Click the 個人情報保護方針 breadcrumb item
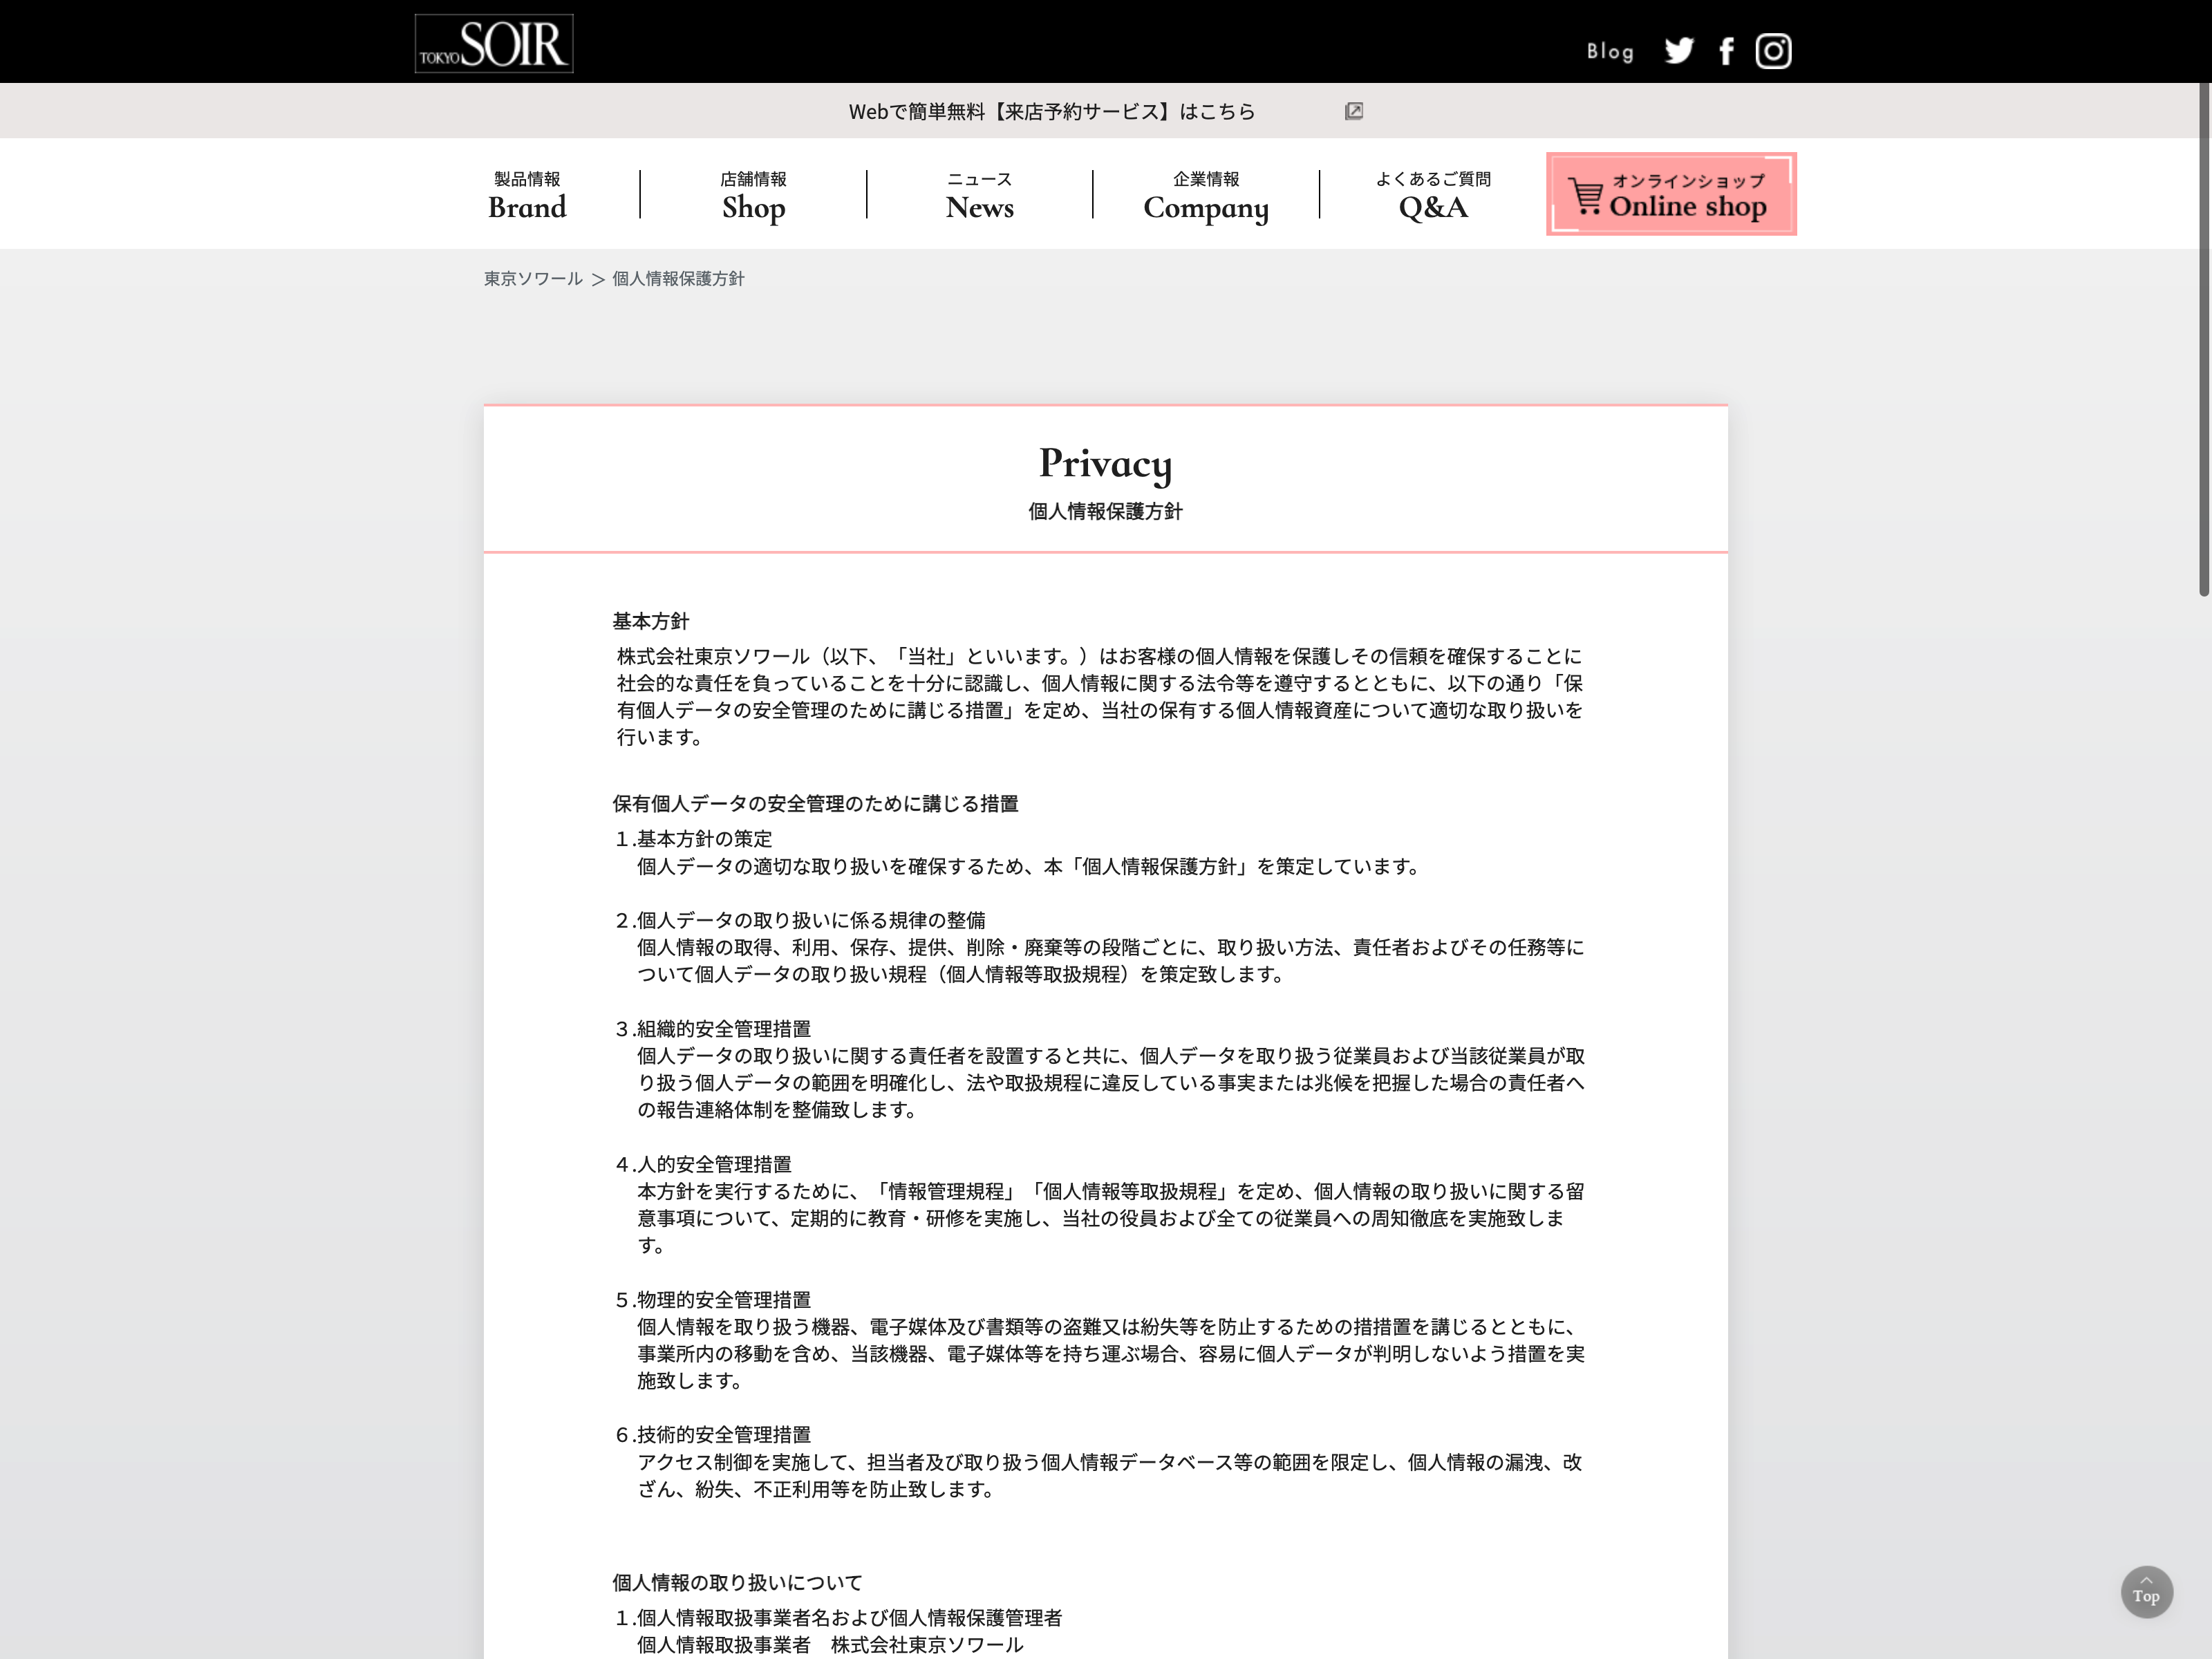This screenshot has width=2212, height=1659. [678, 279]
